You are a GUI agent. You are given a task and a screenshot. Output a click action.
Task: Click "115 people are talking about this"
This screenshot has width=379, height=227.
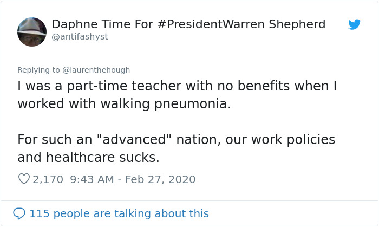(x=119, y=213)
